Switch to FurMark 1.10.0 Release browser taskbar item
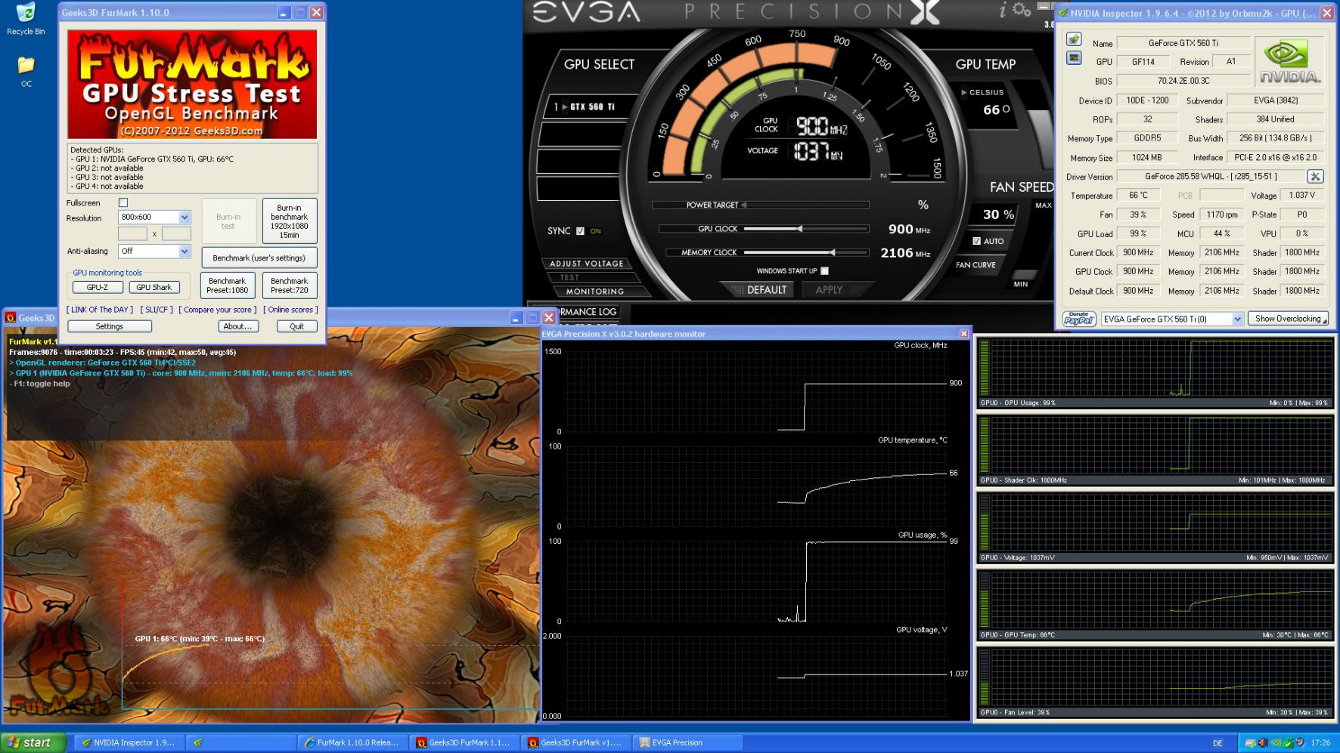 (x=352, y=742)
